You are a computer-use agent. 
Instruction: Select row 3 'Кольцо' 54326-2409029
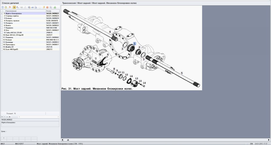tap(30, 18)
